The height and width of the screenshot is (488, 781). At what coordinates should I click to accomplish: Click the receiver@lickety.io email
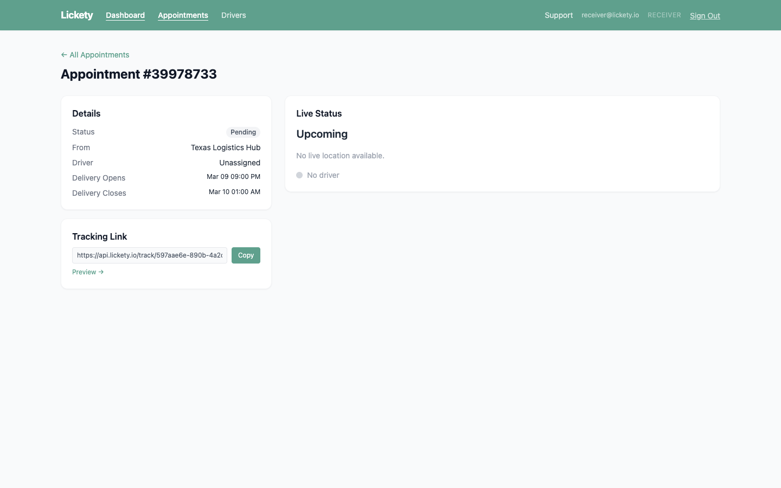point(610,15)
